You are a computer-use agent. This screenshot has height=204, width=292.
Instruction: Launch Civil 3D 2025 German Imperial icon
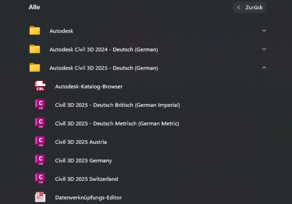click(40, 105)
